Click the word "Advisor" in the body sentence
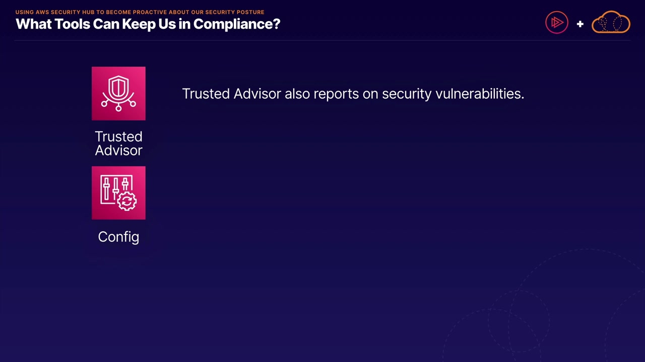This screenshot has width=645, height=362. point(257,94)
